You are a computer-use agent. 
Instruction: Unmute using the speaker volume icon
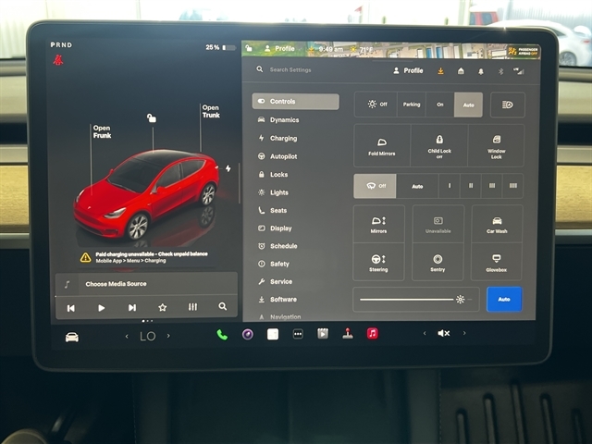click(x=444, y=333)
